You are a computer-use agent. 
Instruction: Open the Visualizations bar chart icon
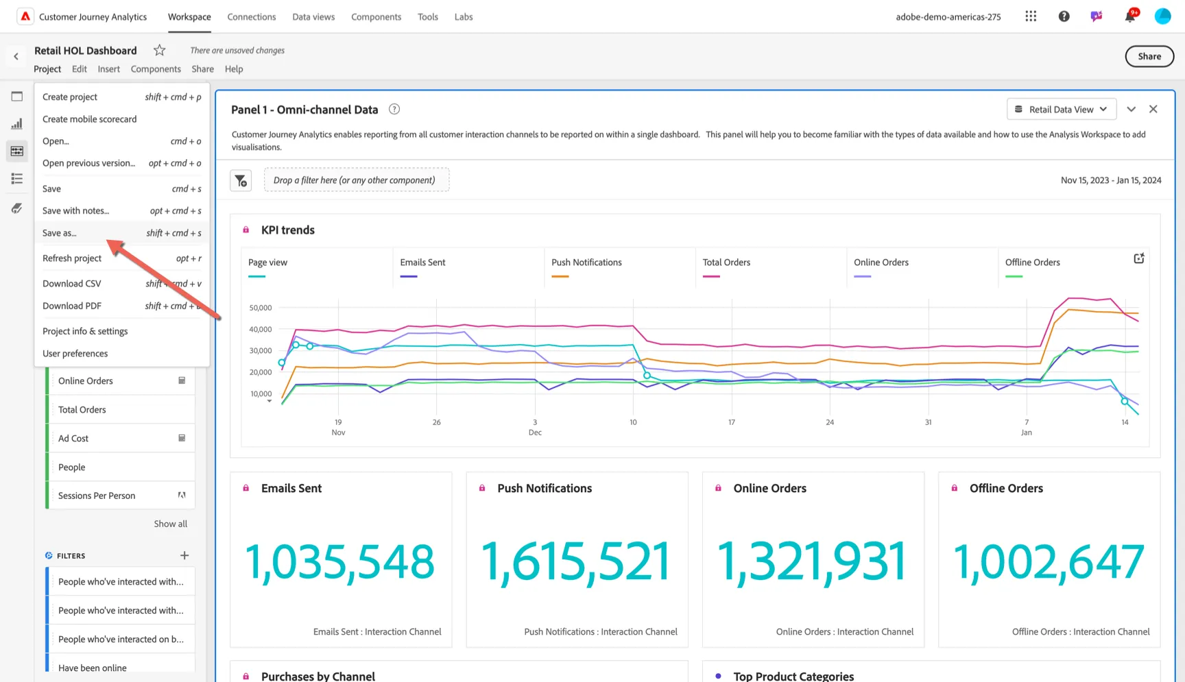(x=17, y=124)
